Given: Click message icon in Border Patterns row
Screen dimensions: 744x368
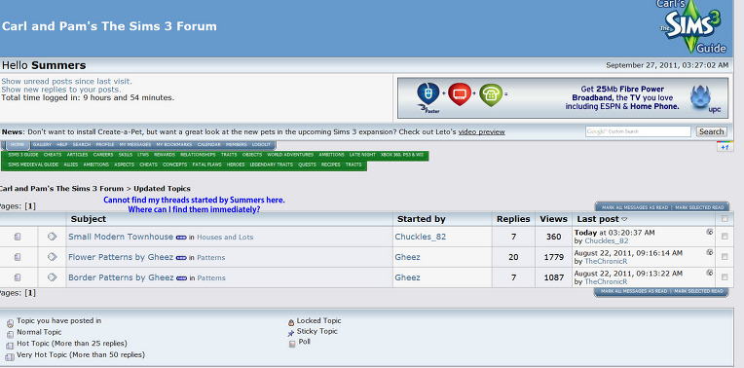Looking at the screenshot, I should tap(53, 276).
